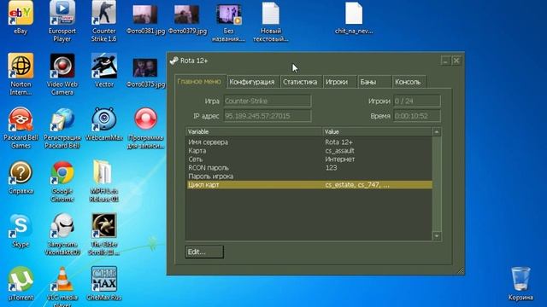Open the Справка help shortcut
The image size is (547, 307).
click(21, 177)
